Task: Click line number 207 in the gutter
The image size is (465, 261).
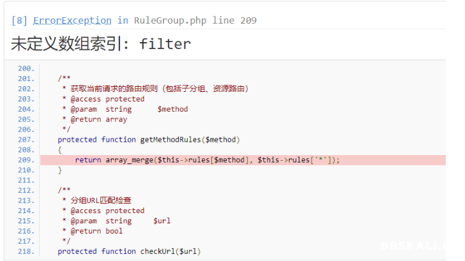Action: point(26,140)
